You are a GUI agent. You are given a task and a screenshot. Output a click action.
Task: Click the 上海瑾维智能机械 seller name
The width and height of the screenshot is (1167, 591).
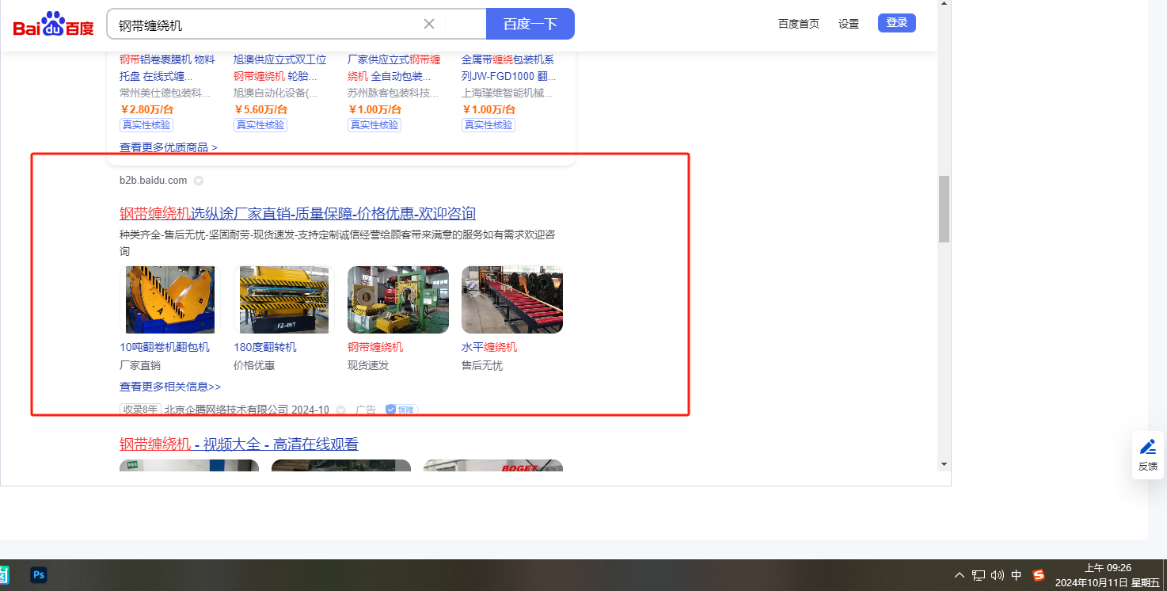[508, 93]
